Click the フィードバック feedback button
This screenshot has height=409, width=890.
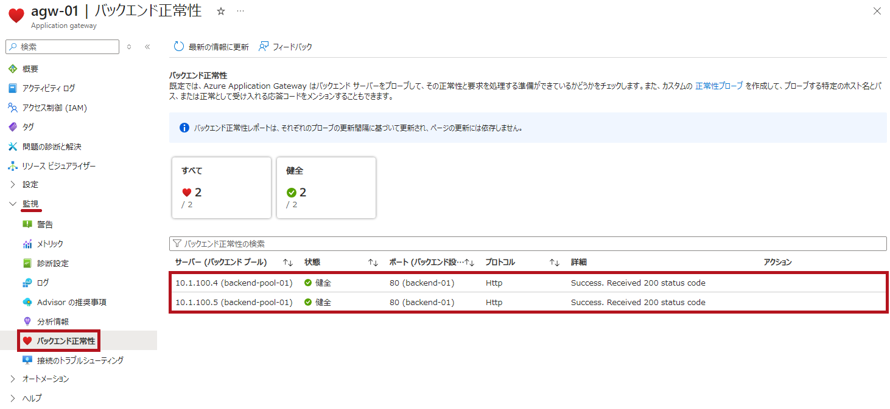point(286,47)
